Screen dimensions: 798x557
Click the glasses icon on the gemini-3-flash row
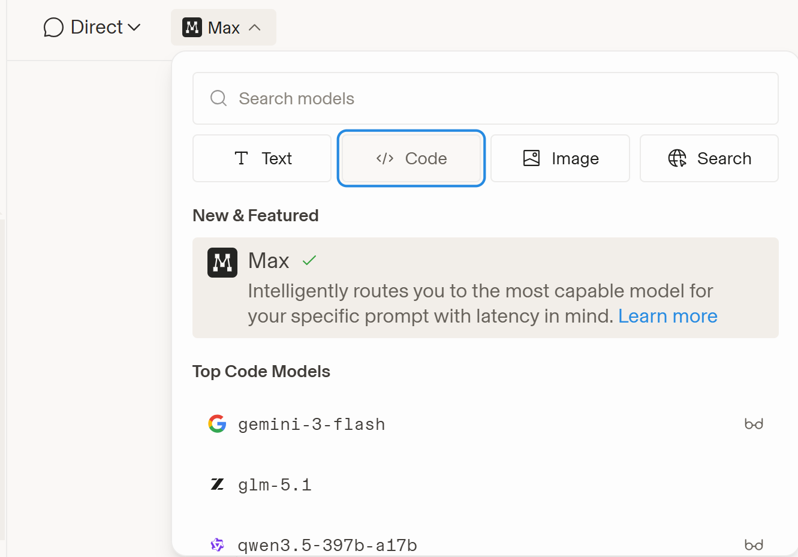coord(754,424)
